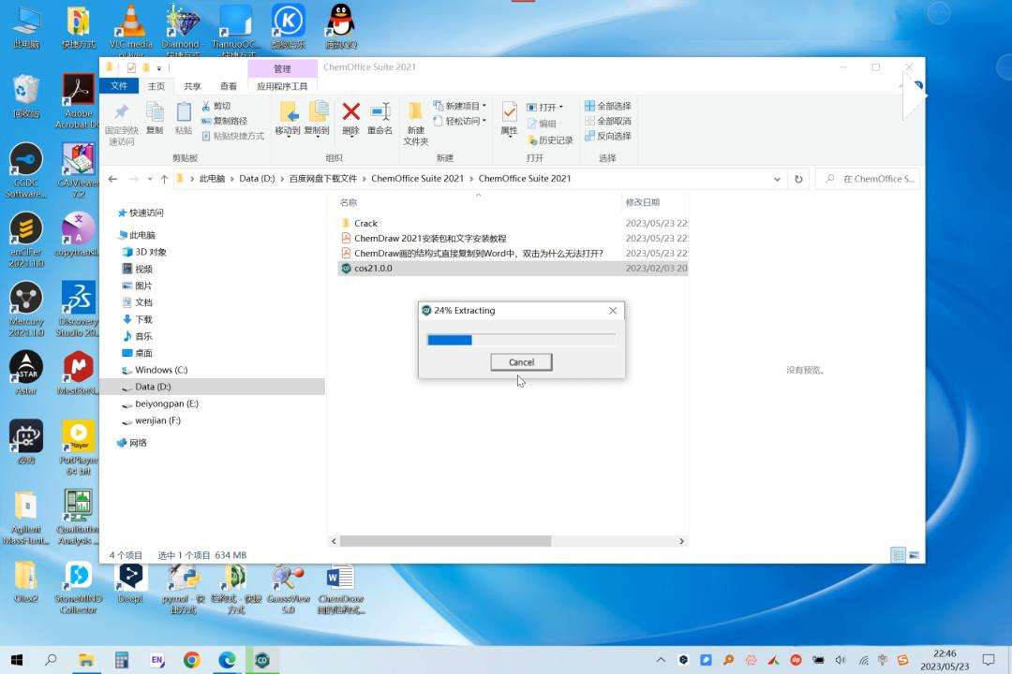Click the red Delete X icon in ribbon
The image size is (1012, 674).
point(350,112)
